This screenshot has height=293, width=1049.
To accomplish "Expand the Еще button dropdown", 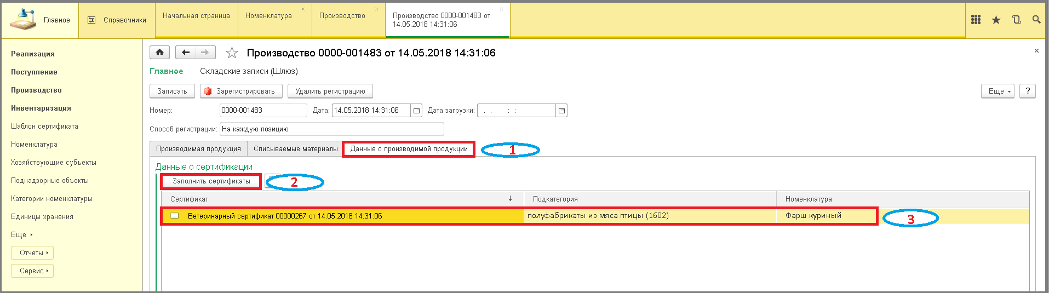I will point(998,91).
